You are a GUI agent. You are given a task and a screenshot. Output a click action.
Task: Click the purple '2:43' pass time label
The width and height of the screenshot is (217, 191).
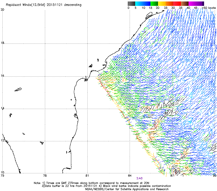point(139,178)
